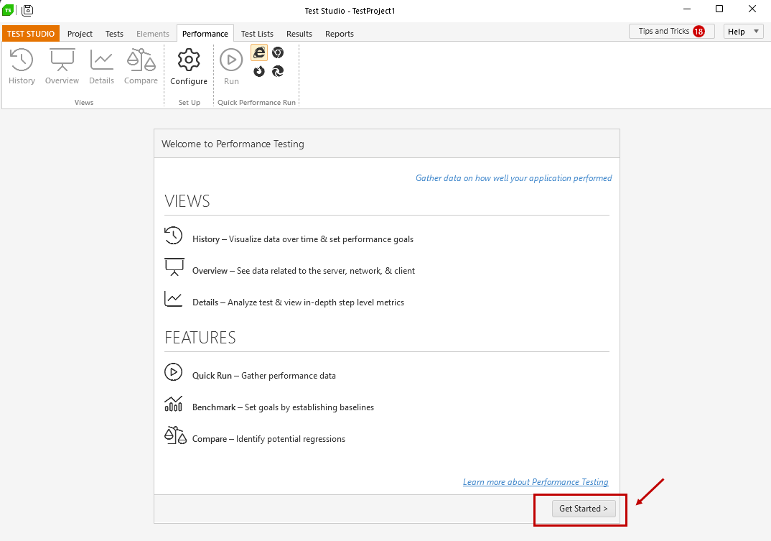Click Welcome to Performance Testing header
This screenshot has height=541, width=771.
tap(233, 144)
